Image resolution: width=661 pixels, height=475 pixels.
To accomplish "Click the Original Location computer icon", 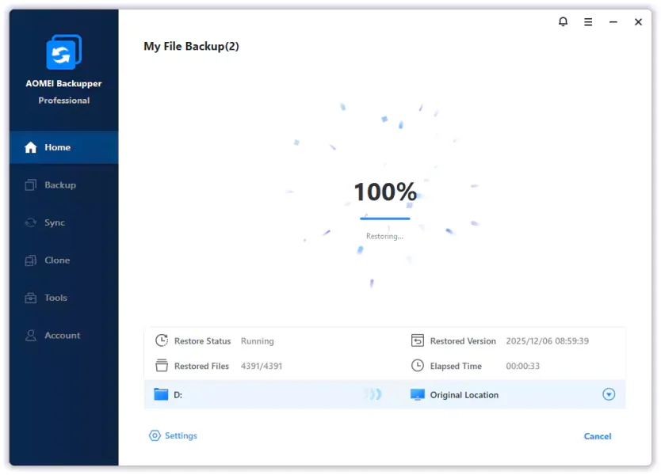I will click(x=418, y=394).
